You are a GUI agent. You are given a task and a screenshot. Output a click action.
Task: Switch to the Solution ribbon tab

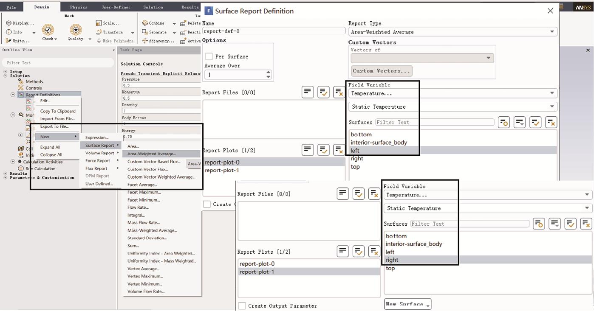(153, 7)
